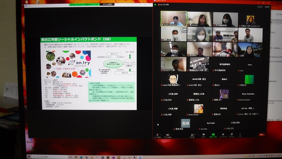
Task: Open Microsoft Edge from taskbar
Action: (81, 157)
